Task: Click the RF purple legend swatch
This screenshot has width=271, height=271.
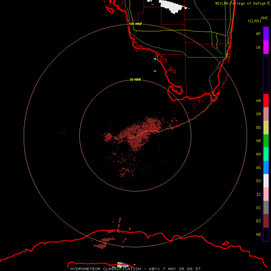Action: point(266,34)
